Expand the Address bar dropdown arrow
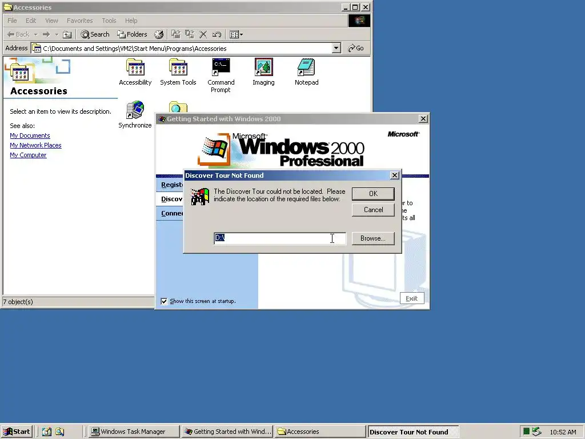The width and height of the screenshot is (585, 439). coord(336,48)
